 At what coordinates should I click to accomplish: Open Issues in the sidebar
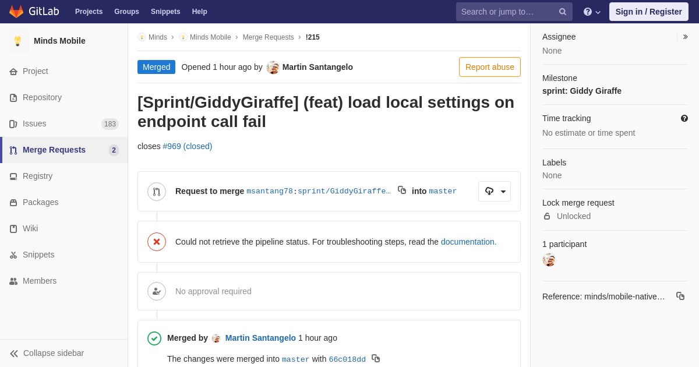click(34, 123)
